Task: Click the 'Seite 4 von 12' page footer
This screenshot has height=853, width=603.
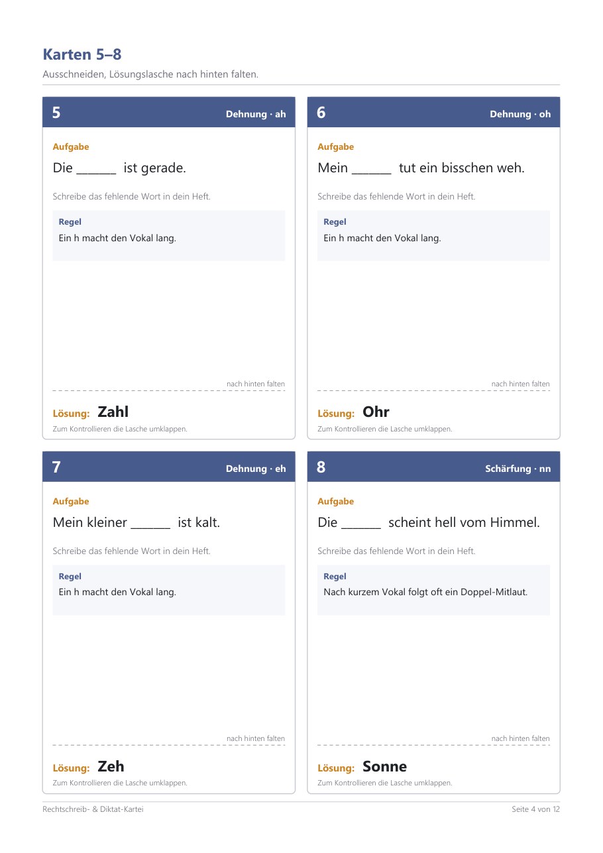Action: [535, 809]
